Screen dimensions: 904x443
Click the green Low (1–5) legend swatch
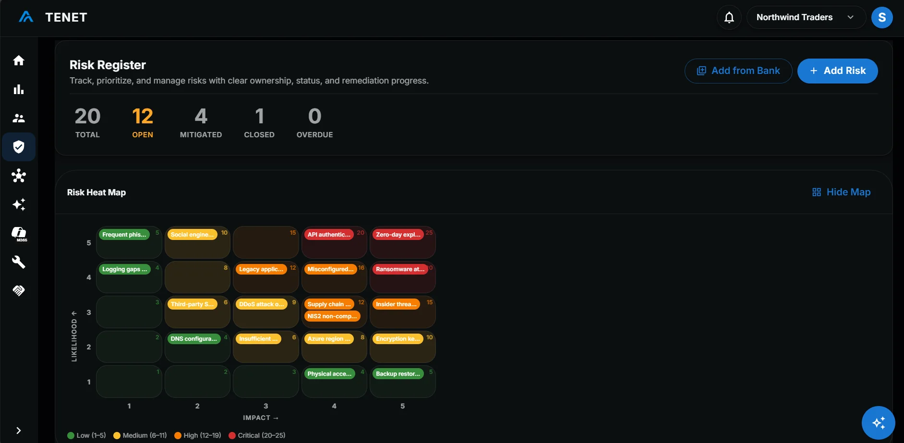point(71,435)
